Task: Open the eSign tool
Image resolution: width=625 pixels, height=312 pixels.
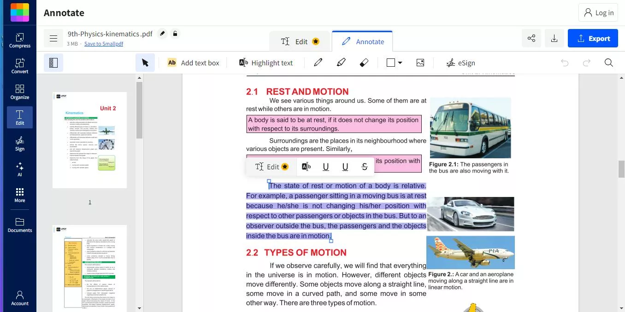Action: [460, 62]
